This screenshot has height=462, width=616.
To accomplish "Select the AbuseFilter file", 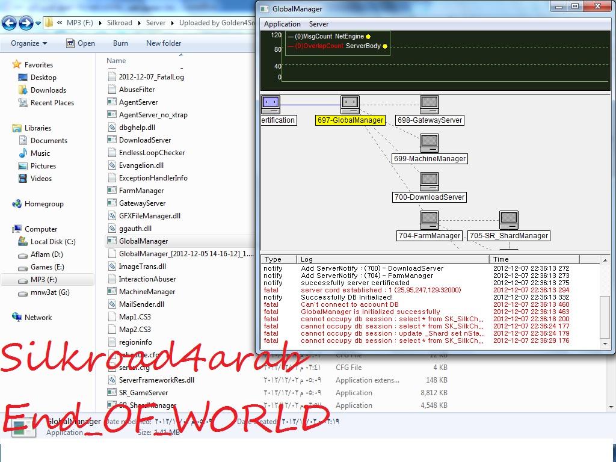I will (137, 90).
